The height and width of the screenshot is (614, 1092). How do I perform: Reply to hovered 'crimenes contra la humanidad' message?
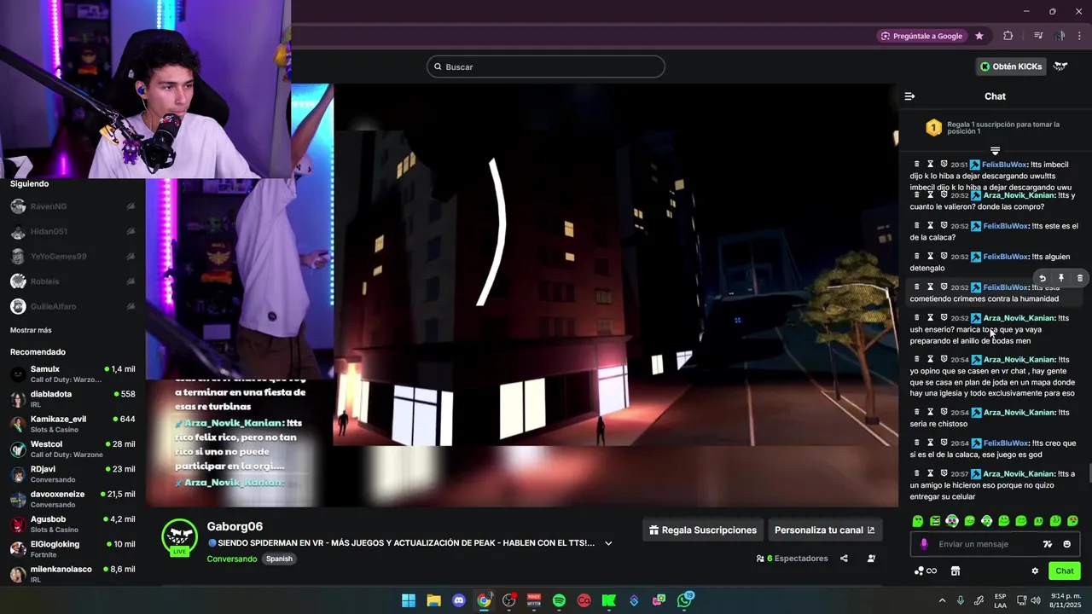point(1043,278)
